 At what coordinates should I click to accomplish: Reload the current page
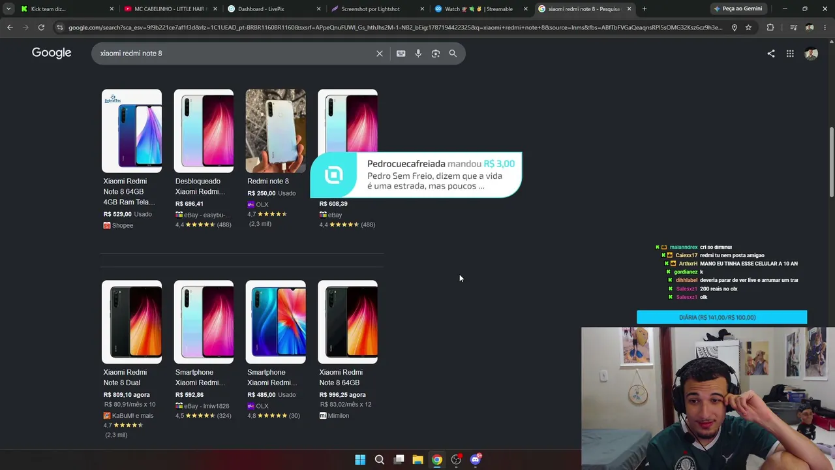(41, 27)
